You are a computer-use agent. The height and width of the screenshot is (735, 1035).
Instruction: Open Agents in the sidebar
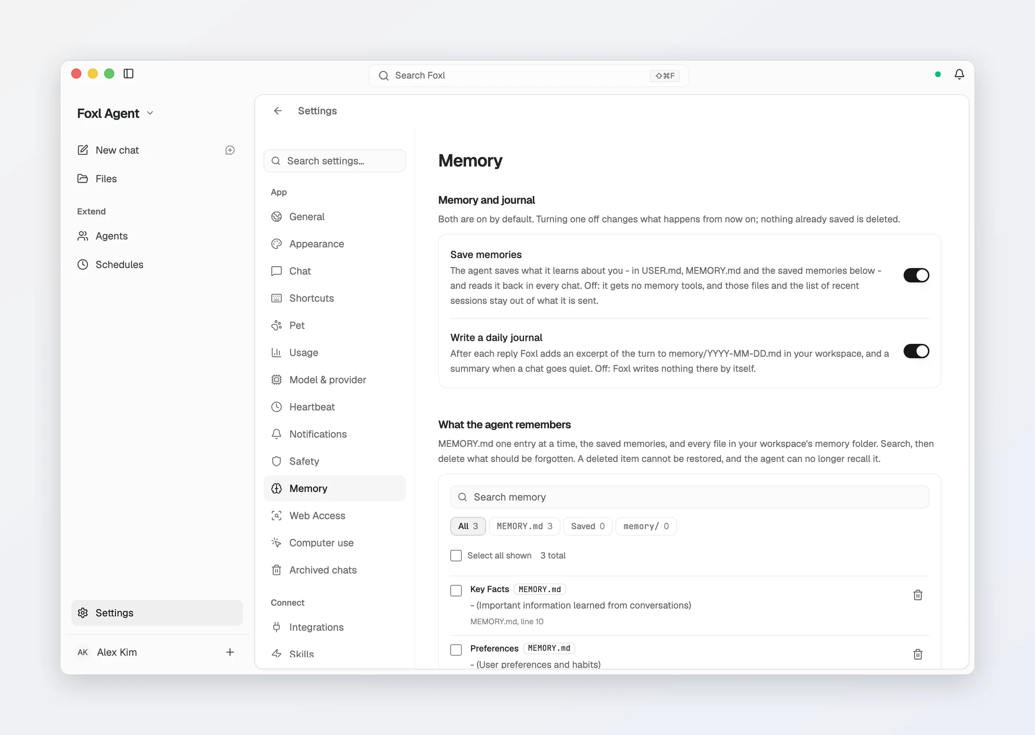pyautogui.click(x=157, y=236)
